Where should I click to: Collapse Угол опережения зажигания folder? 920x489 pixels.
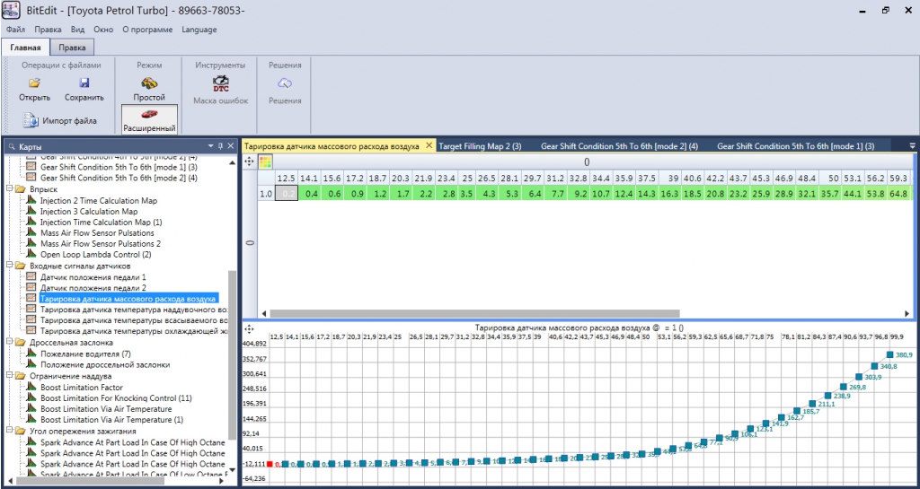point(9,431)
